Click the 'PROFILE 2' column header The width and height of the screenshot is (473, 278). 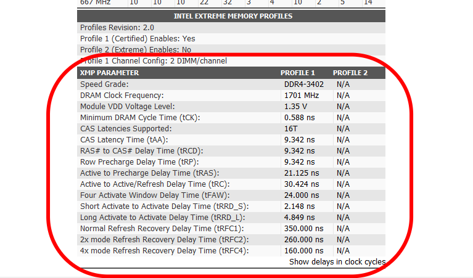(350, 73)
